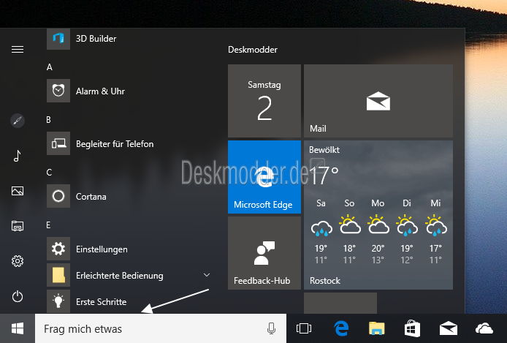Open File Explorer from the Start sidebar
The width and height of the screenshot is (507, 343).
(x=18, y=226)
